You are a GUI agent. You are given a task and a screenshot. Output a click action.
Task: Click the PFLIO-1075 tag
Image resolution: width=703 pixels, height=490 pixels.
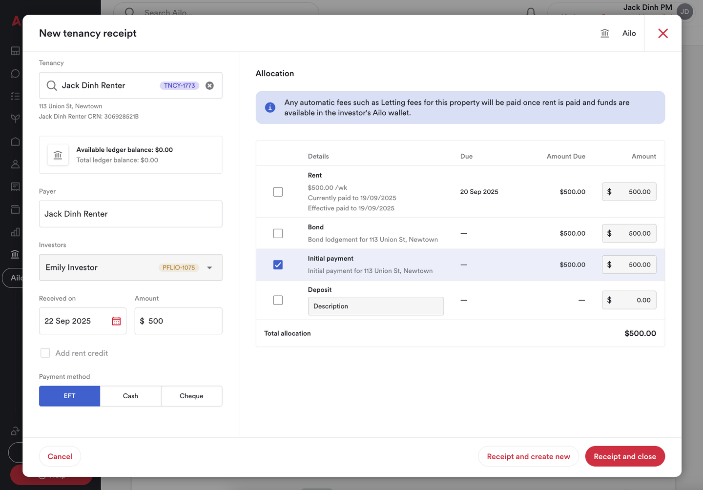pos(179,267)
